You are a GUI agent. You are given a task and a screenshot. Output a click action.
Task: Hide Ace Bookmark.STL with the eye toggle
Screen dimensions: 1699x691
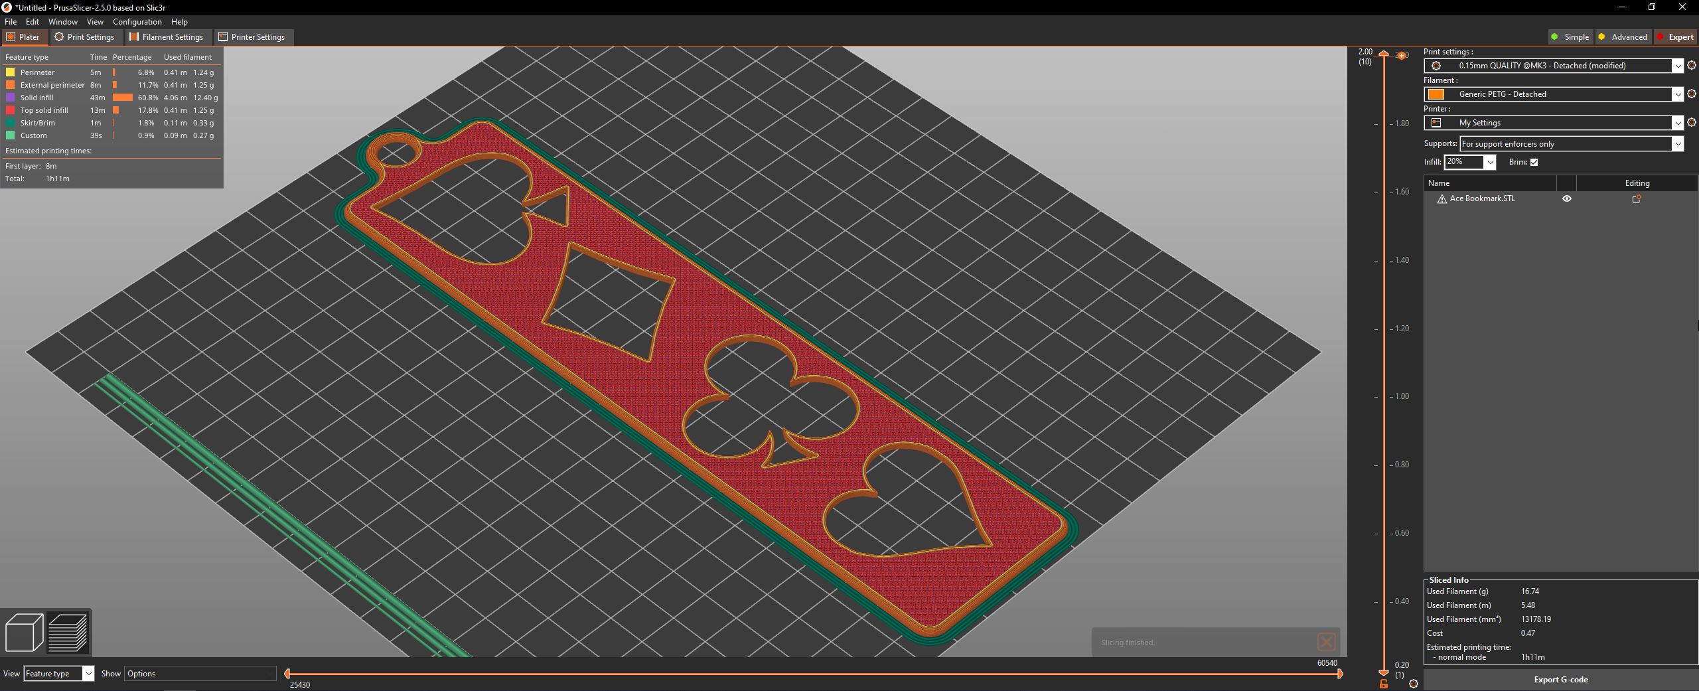1566,198
